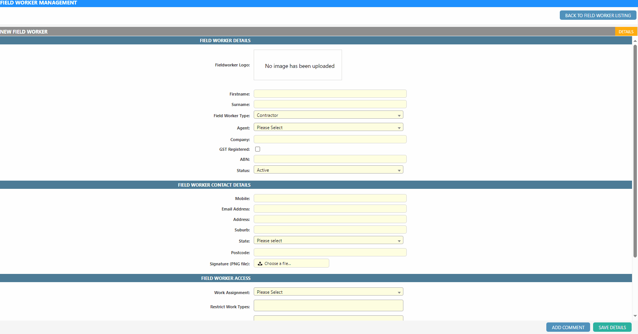This screenshot has height=334, width=638.
Task: Click the Address input field
Action: (330, 219)
